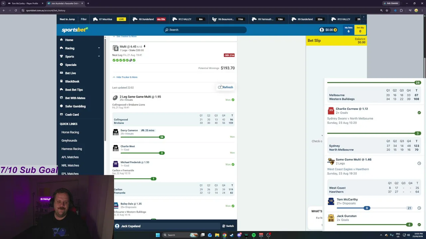Open the Safer Gambling icon
This screenshot has width=426, height=239.
(62, 106)
